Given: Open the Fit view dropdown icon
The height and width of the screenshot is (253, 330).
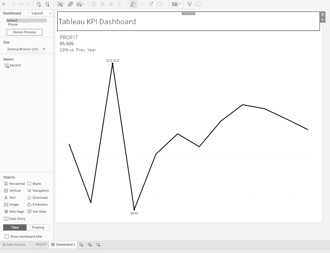Looking at the screenshot, I should click(160, 4).
